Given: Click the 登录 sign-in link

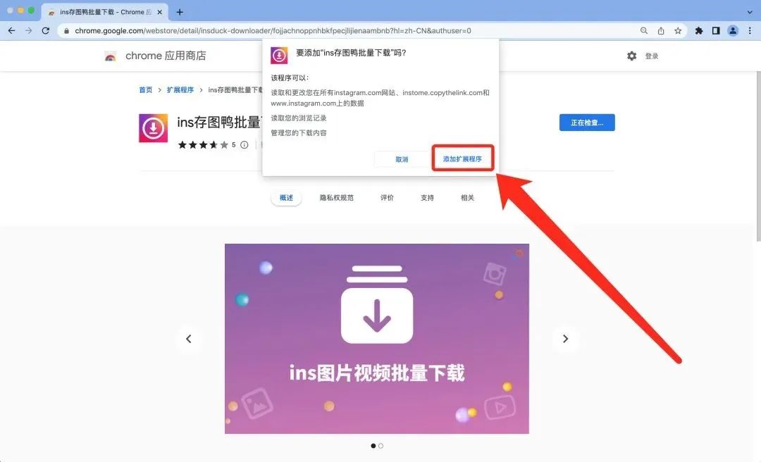Looking at the screenshot, I should coord(651,56).
